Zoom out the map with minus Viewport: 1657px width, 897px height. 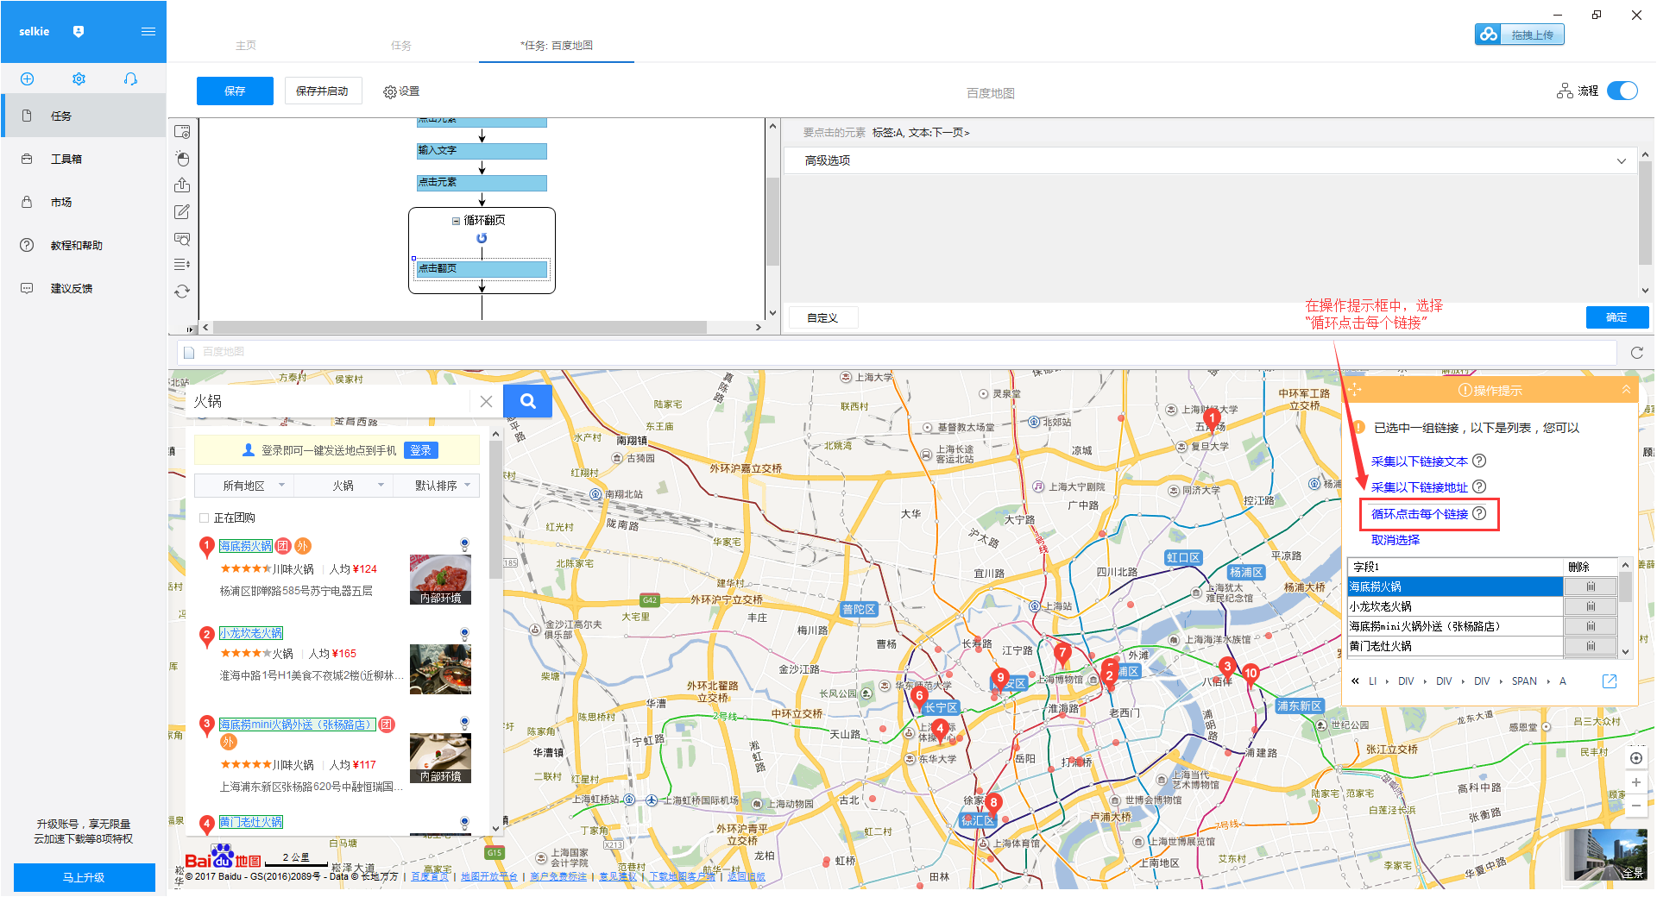[x=1636, y=806]
